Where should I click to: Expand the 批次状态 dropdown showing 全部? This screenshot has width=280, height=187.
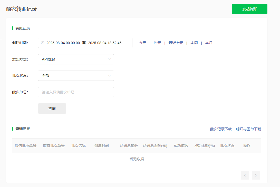[76, 76]
